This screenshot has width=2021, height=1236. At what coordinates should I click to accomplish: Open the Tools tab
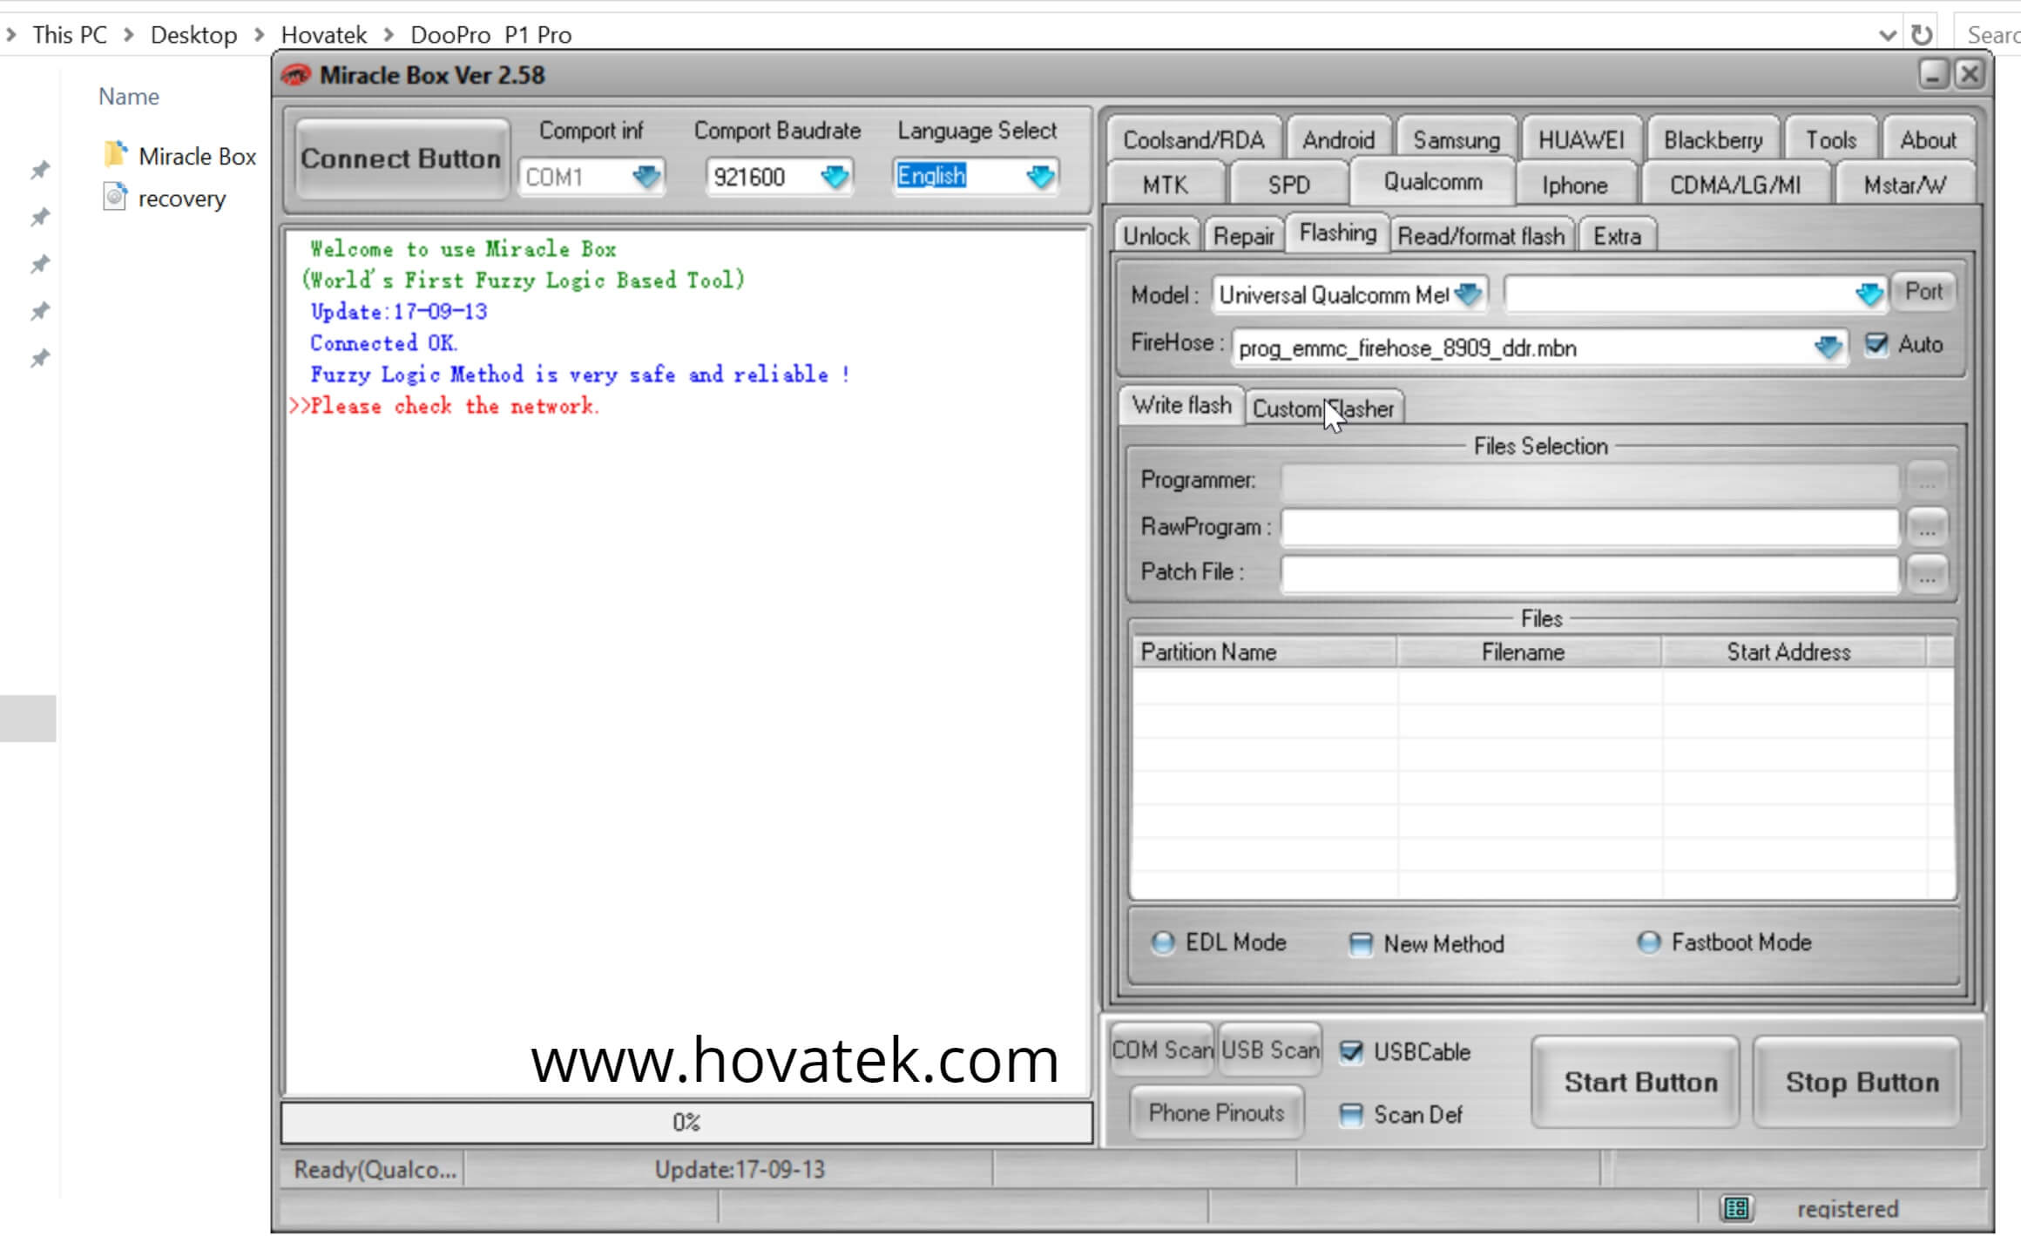click(x=1831, y=139)
